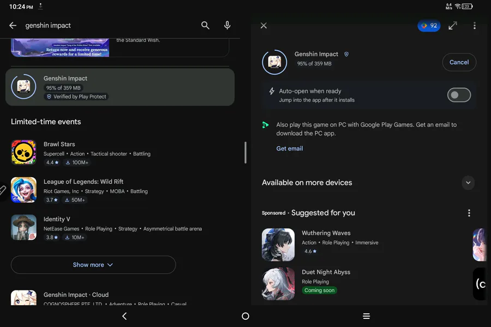Tap the Coming soon badge

(319, 290)
